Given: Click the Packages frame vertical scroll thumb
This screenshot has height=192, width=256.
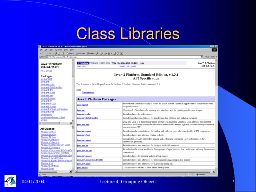Looking at the screenshot, I should pyautogui.click(x=73, y=69).
